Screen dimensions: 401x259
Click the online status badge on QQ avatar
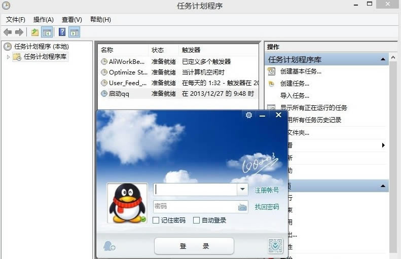pos(143,219)
